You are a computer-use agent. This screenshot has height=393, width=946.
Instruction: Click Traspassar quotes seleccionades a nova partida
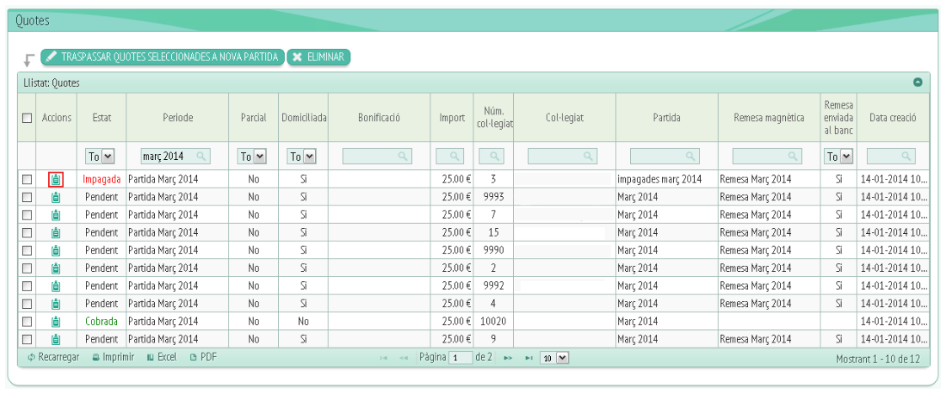(x=162, y=56)
